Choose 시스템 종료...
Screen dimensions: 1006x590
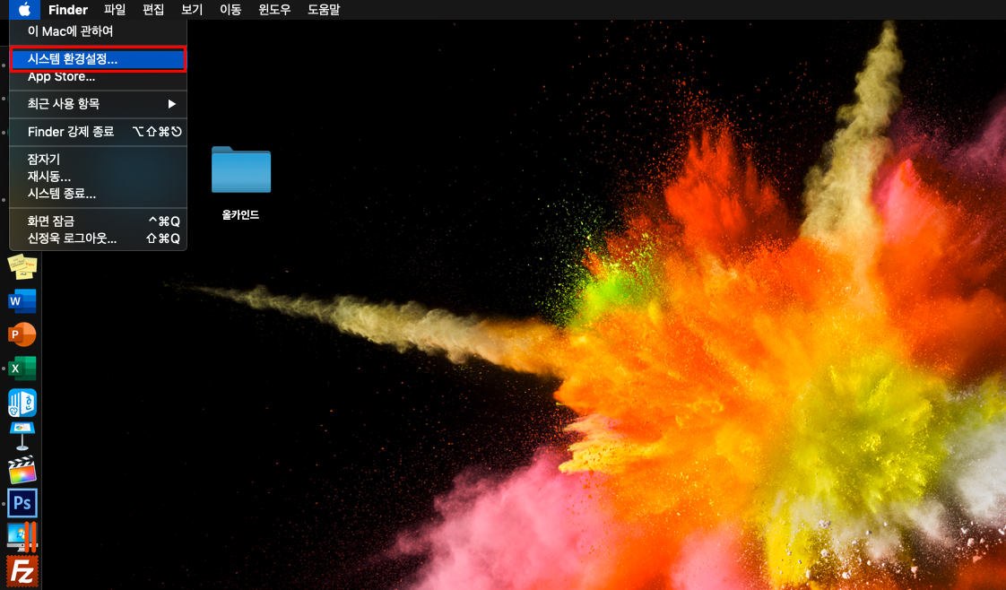[x=98, y=194]
